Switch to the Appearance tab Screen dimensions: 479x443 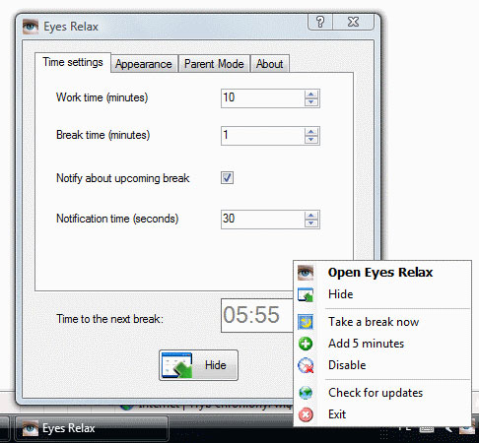coord(144,64)
